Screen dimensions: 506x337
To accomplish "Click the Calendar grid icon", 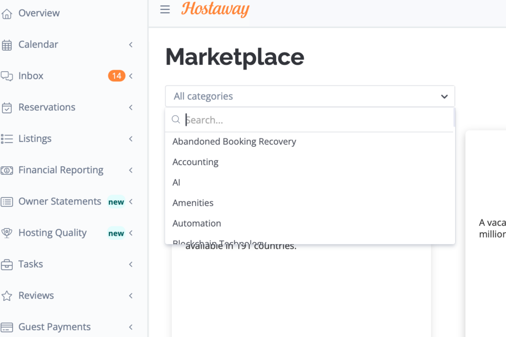I will point(6,45).
